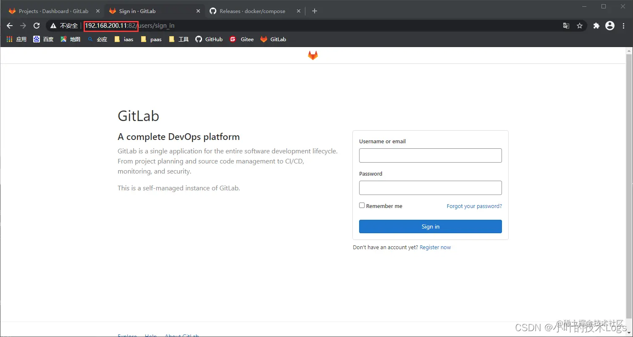
Task: Click GitLab fox logo in page header
Action: click(313, 55)
